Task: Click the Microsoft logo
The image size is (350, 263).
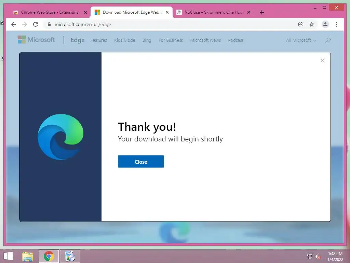Action: coord(36,40)
